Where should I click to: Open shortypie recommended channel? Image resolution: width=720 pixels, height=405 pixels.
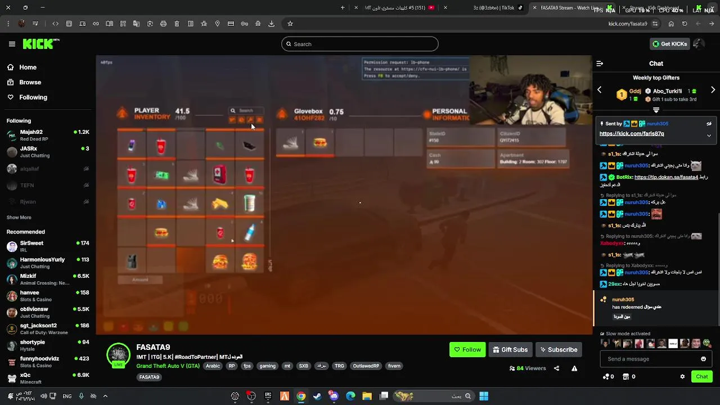(x=47, y=345)
